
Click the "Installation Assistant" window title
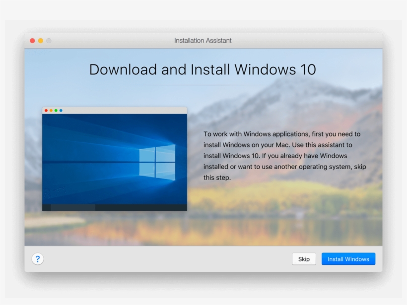click(x=203, y=41)
